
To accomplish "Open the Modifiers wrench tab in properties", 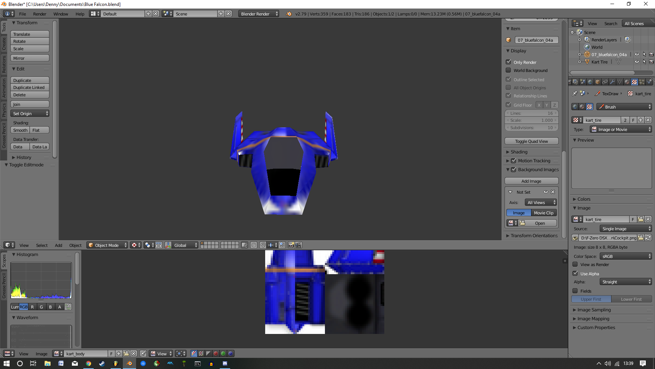I will [612, 82].
